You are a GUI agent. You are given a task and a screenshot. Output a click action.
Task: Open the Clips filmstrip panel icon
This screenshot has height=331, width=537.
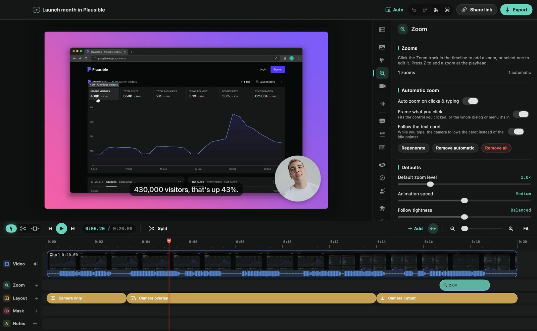382,30
